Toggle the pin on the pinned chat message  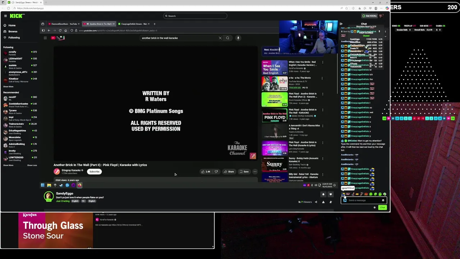pos(379,32)
